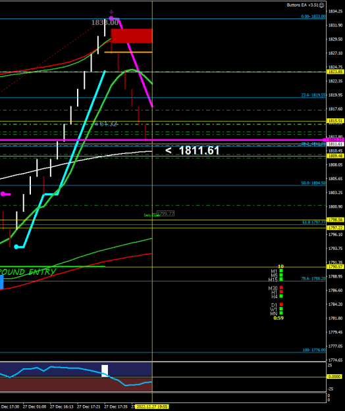
Task: Click the '100- 1776.00' Fibonacci label
Action: [x=314, y=350]
